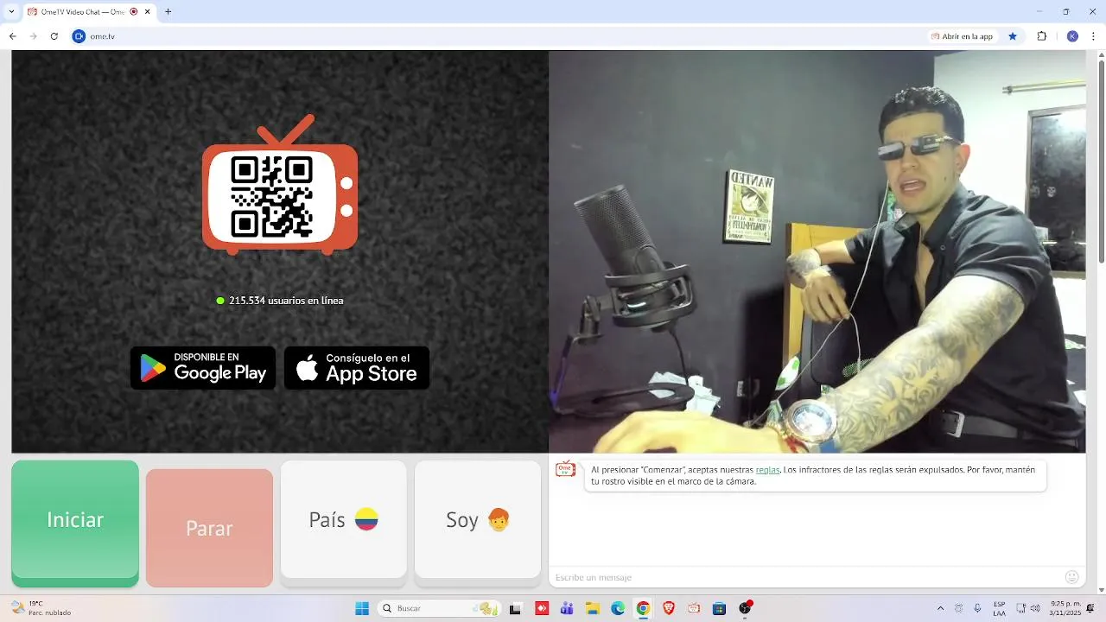This screenshot has width=1106, height=622.
Task: Reload the ome.tv page
Action: point(54,36)
